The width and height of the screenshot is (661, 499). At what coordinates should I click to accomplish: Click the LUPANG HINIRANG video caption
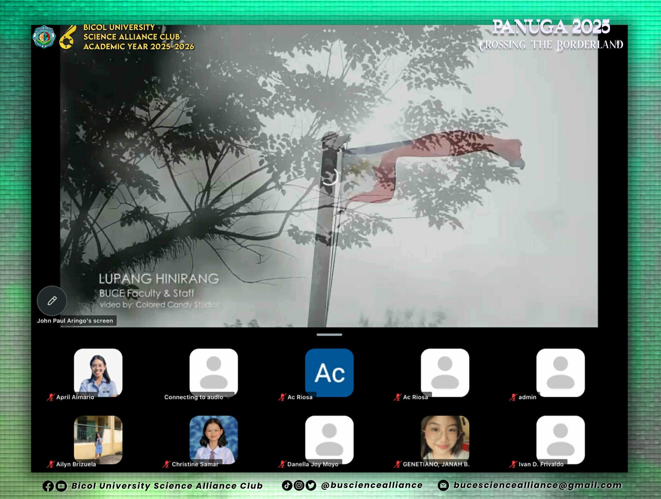coord(159,279)
